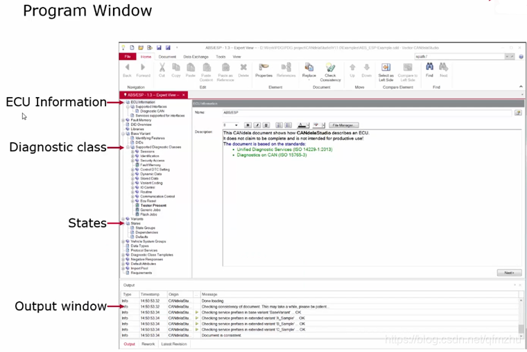Expand the Fault Memory tree node

click(x=123, y=120)
